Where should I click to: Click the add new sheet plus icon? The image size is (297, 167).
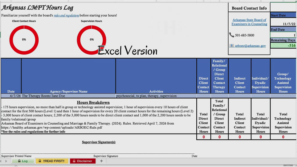pos(101,161)
